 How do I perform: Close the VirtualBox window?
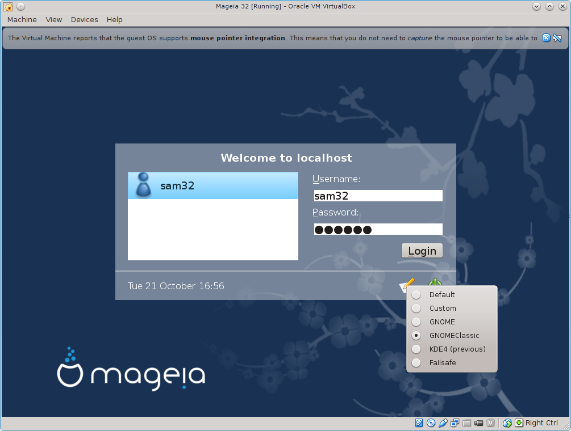pos(562,7)
